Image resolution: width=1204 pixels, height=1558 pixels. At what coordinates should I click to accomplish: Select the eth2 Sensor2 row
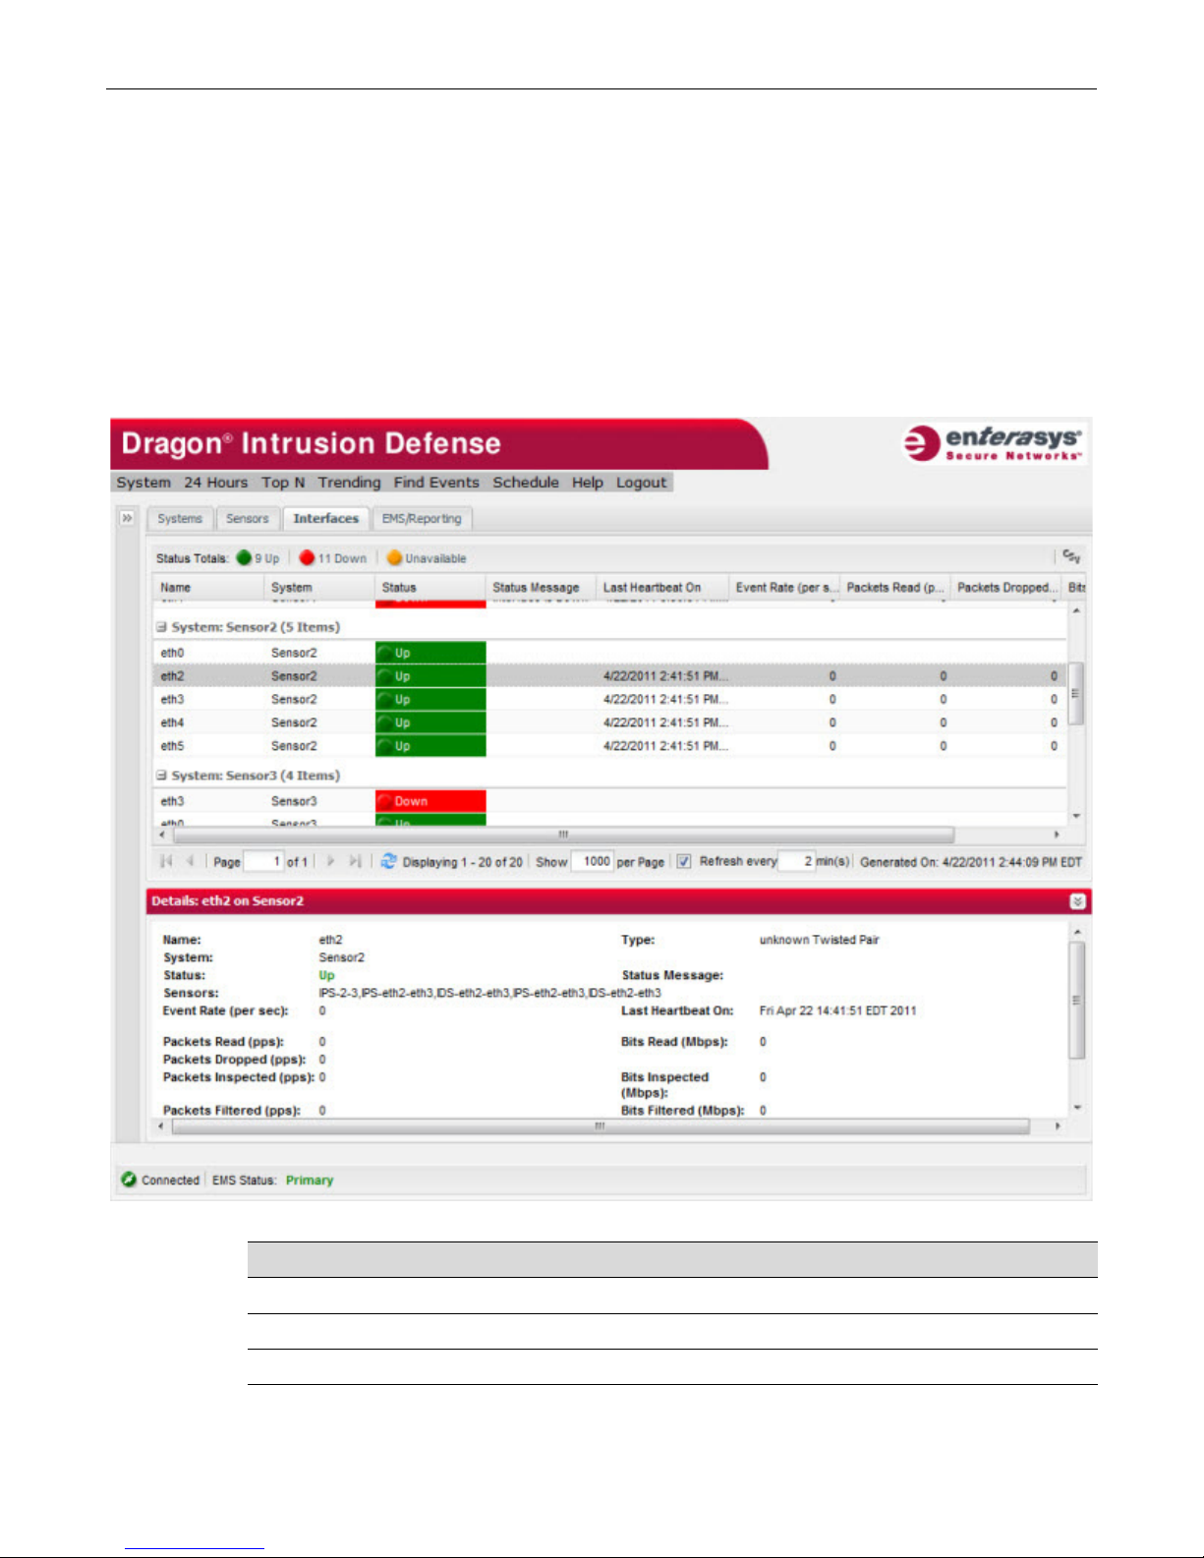click(609, 676)
